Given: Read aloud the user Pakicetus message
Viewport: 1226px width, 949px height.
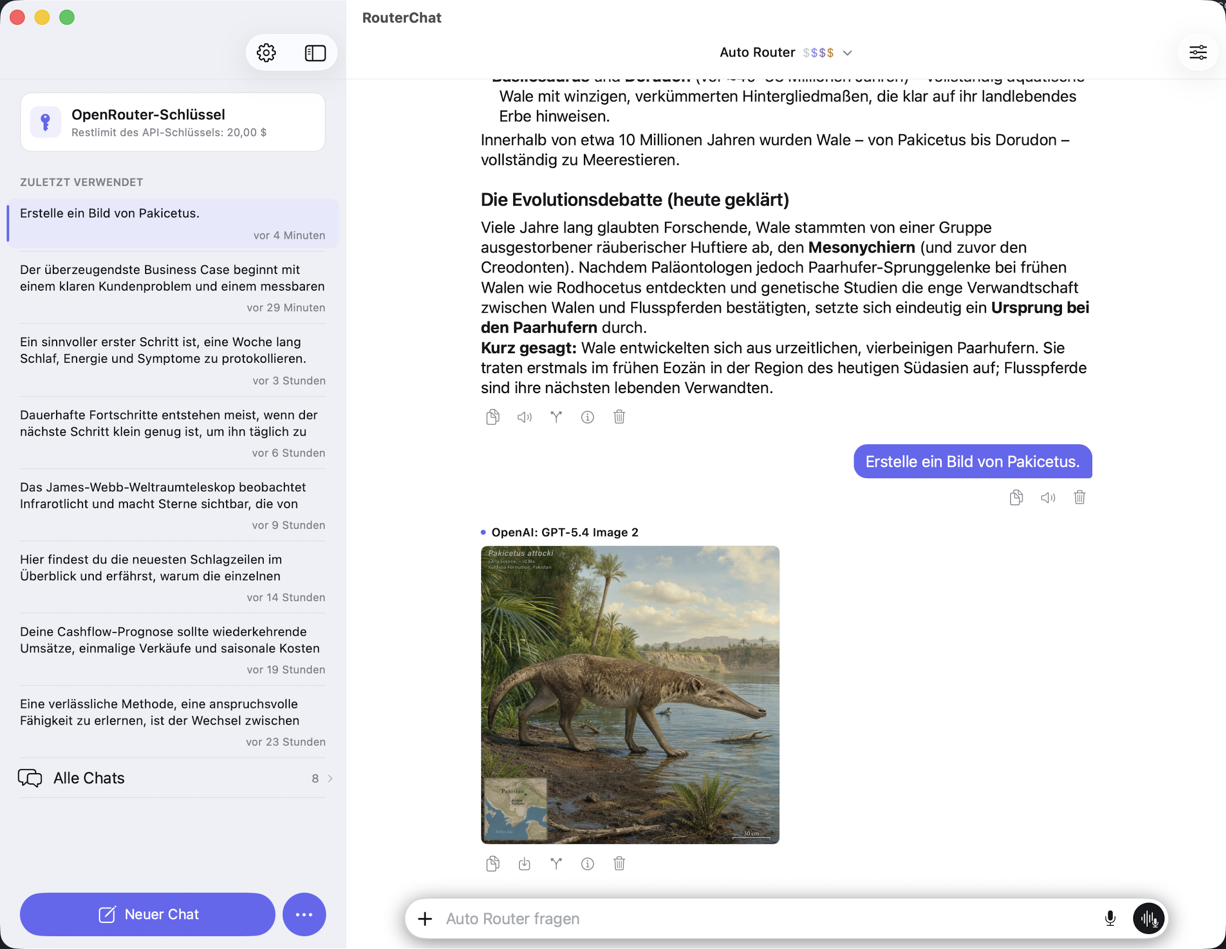Looking at the screenshot, I should [1048, 498].
